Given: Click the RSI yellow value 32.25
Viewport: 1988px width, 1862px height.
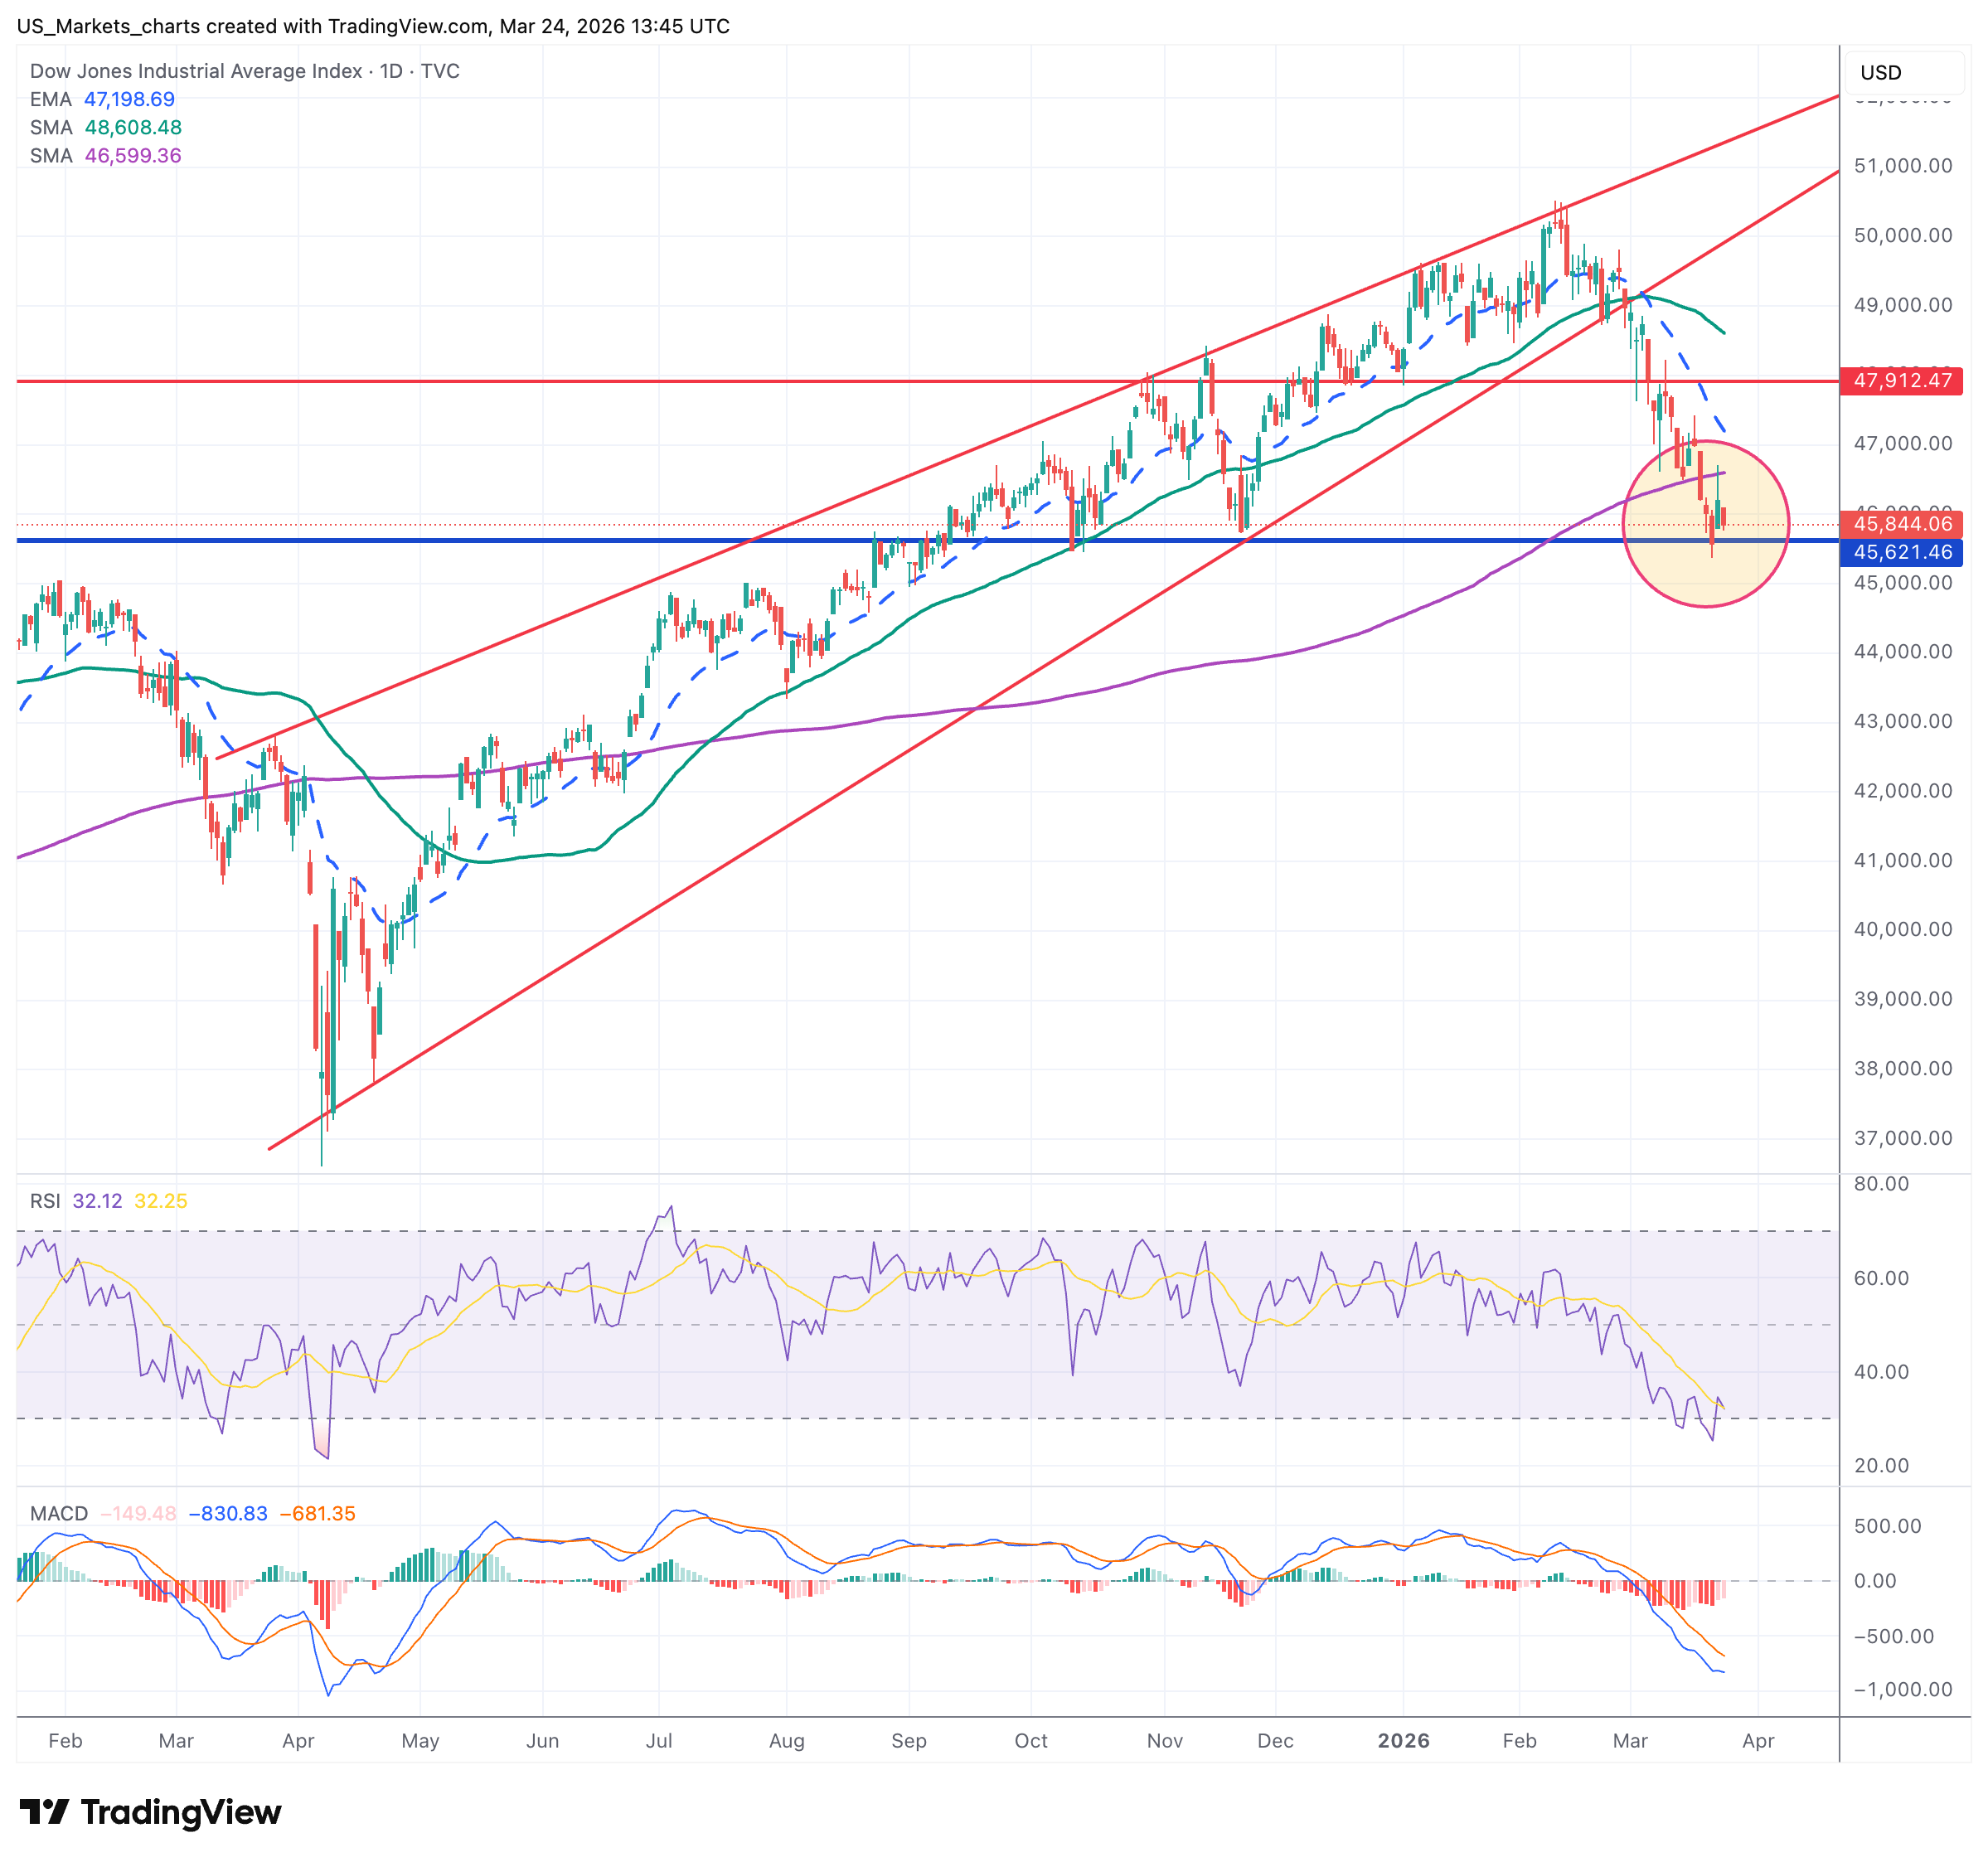Looking at the screenshot, I should pos(161,1200).
